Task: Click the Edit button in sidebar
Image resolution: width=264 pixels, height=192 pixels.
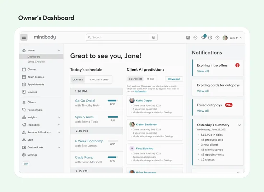Action: click(x=26, y=164)
